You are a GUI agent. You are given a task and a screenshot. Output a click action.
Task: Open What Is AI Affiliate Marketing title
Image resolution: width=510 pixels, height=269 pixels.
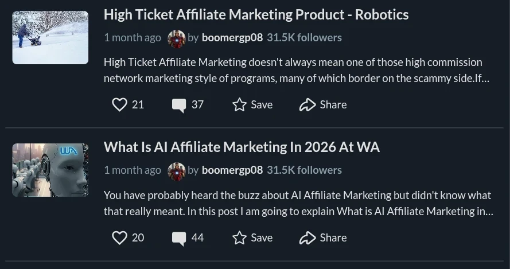tap(242, 147)
